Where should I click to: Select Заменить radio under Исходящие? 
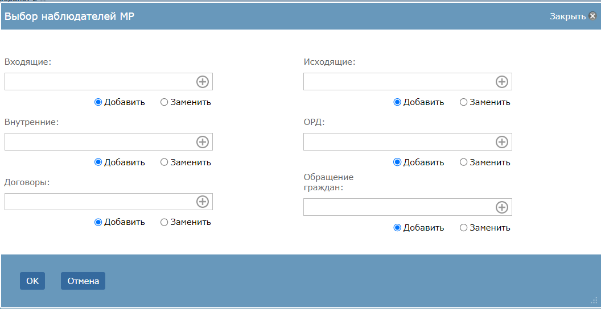(463, 102)
